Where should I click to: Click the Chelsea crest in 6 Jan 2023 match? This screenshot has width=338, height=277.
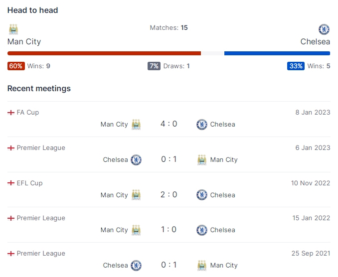point(136,160)
